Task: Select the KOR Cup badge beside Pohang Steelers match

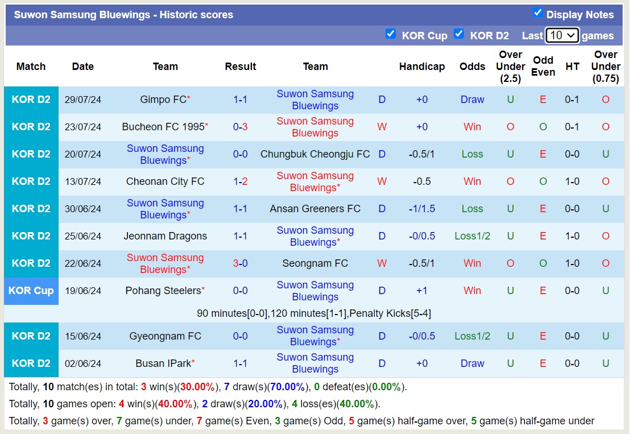Action: point(31,291)
